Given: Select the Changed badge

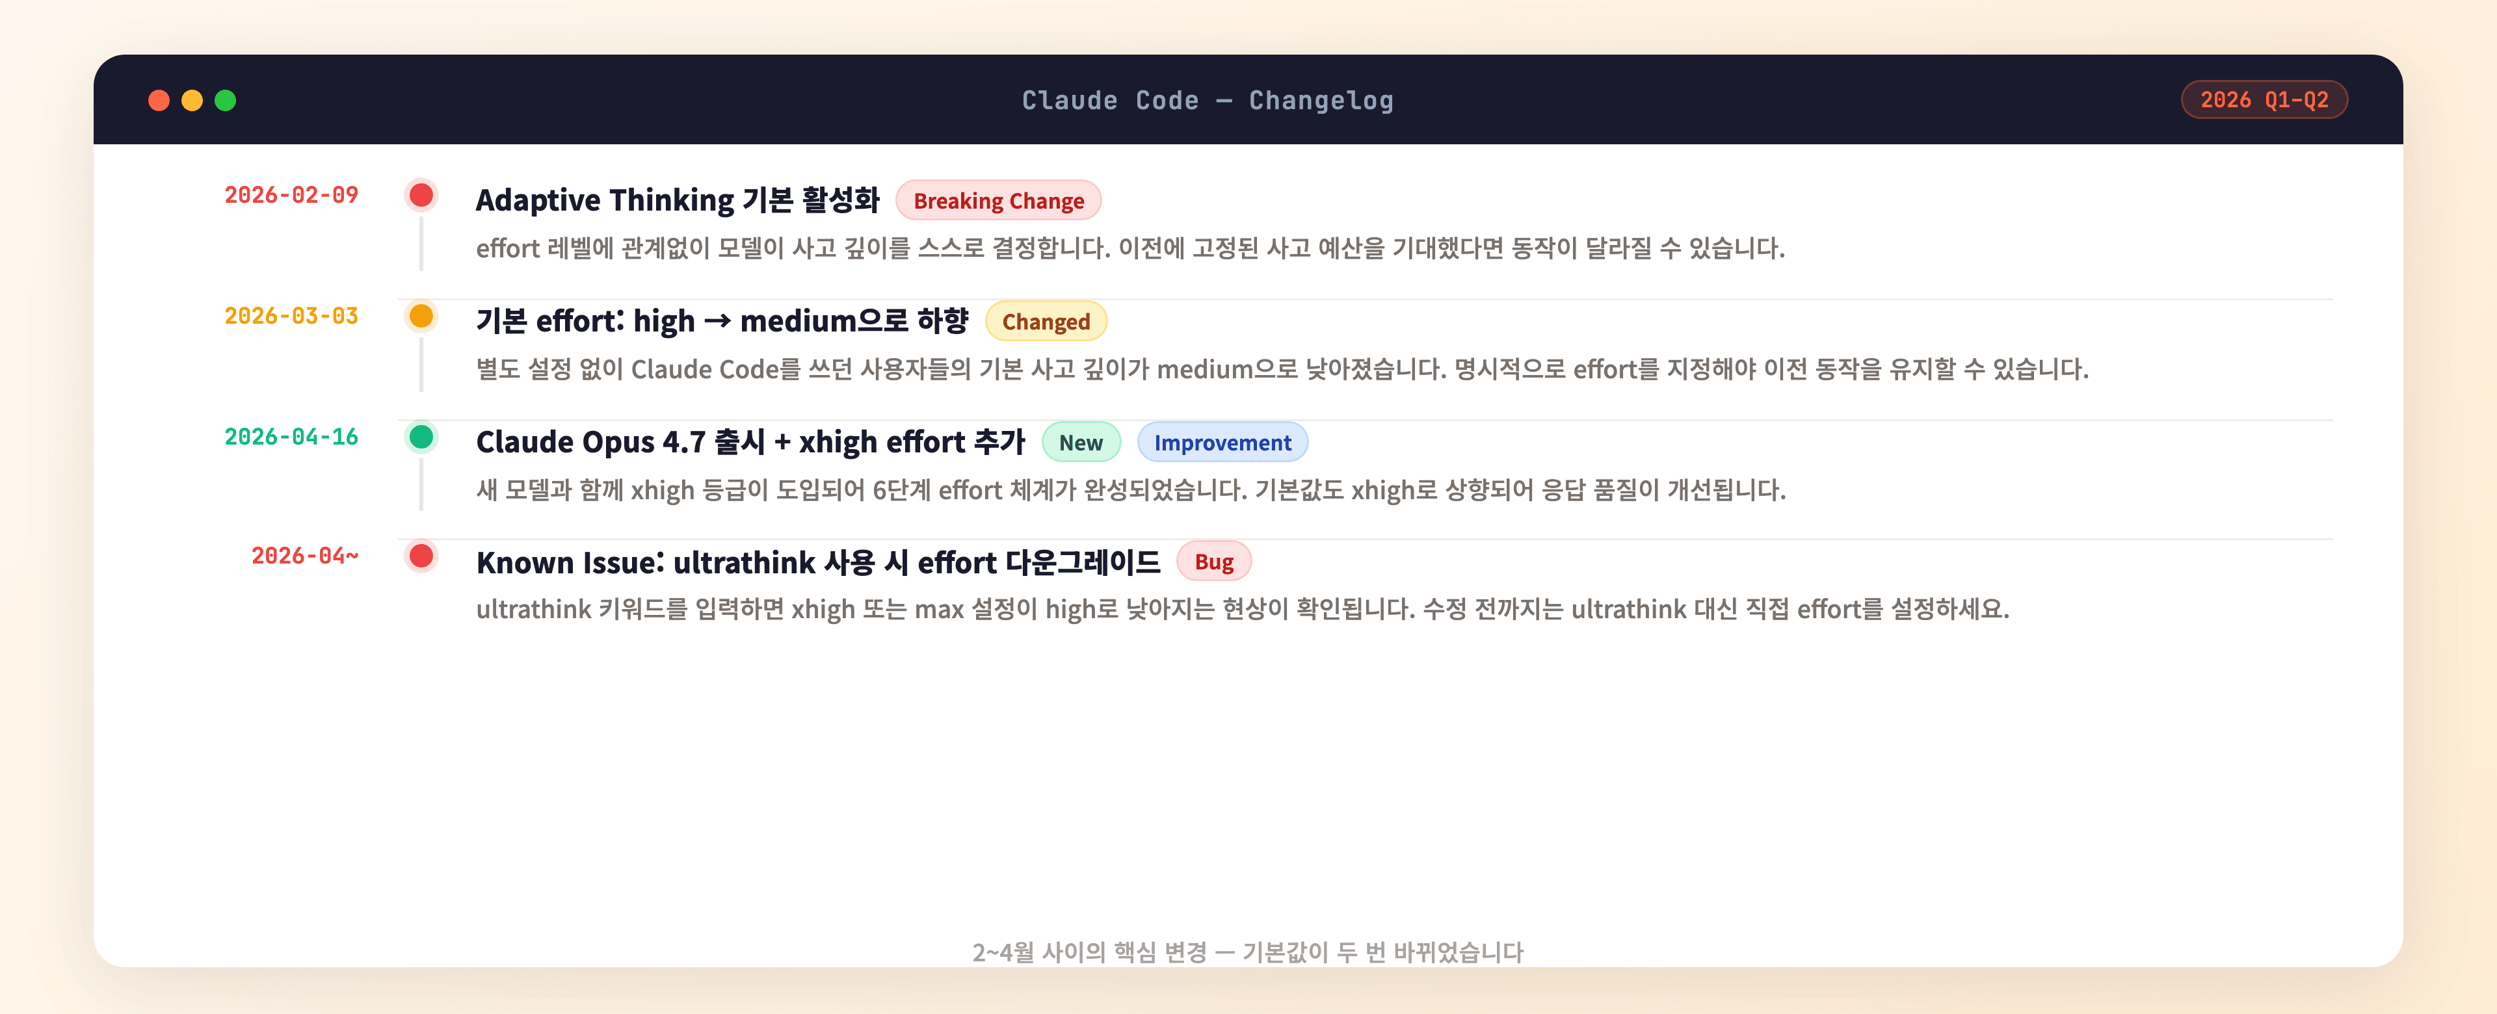Looking at the screenshot, I should pyautogui.click(x=1046, y=322).
